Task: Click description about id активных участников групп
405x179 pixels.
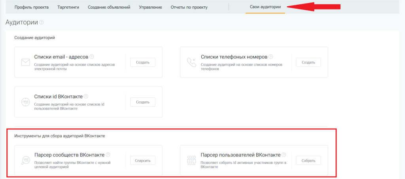Action: click(x=244, y=165)
